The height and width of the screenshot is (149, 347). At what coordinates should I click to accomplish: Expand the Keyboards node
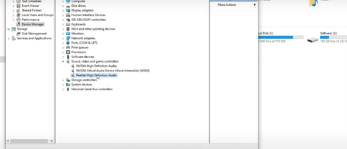tap(63, 24)
